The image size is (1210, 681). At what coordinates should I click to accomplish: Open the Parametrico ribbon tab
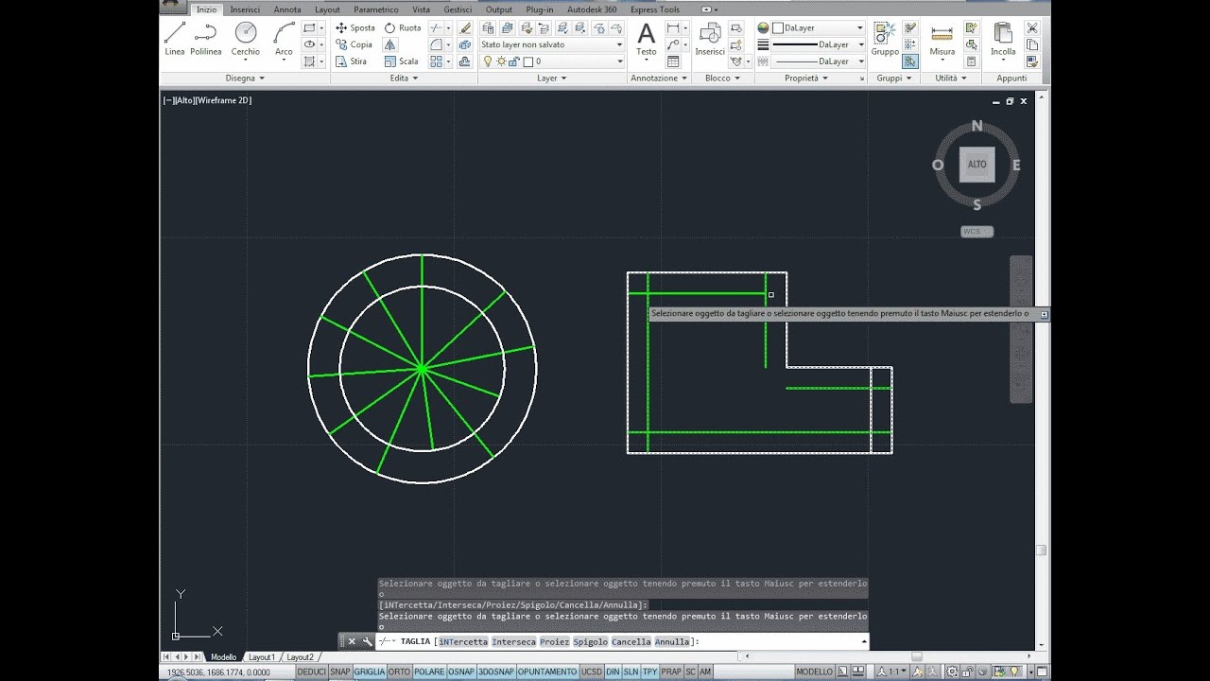click(376, 9)
